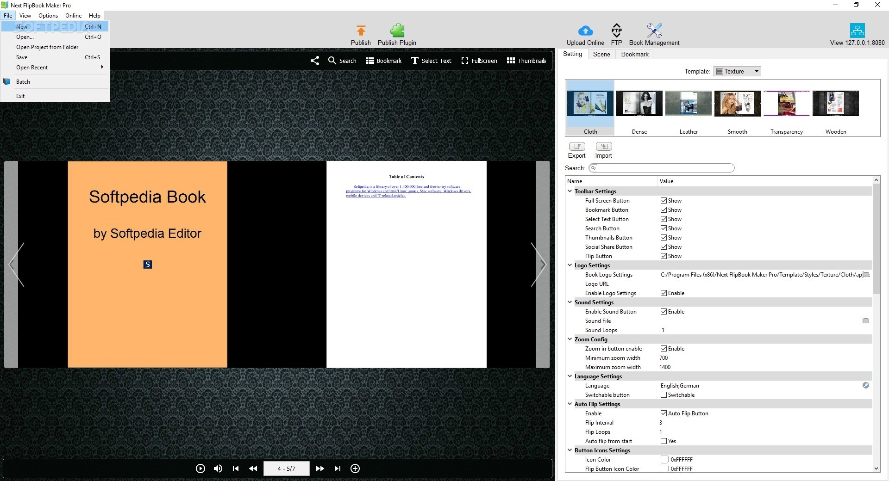889x481 pixels.
Task: Browse for a Sound File
Action: (x=866, y=321)
